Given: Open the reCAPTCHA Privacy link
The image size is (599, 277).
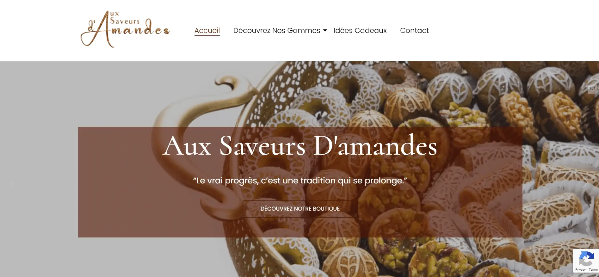Looking at the screenshot, I should (580, 270).
